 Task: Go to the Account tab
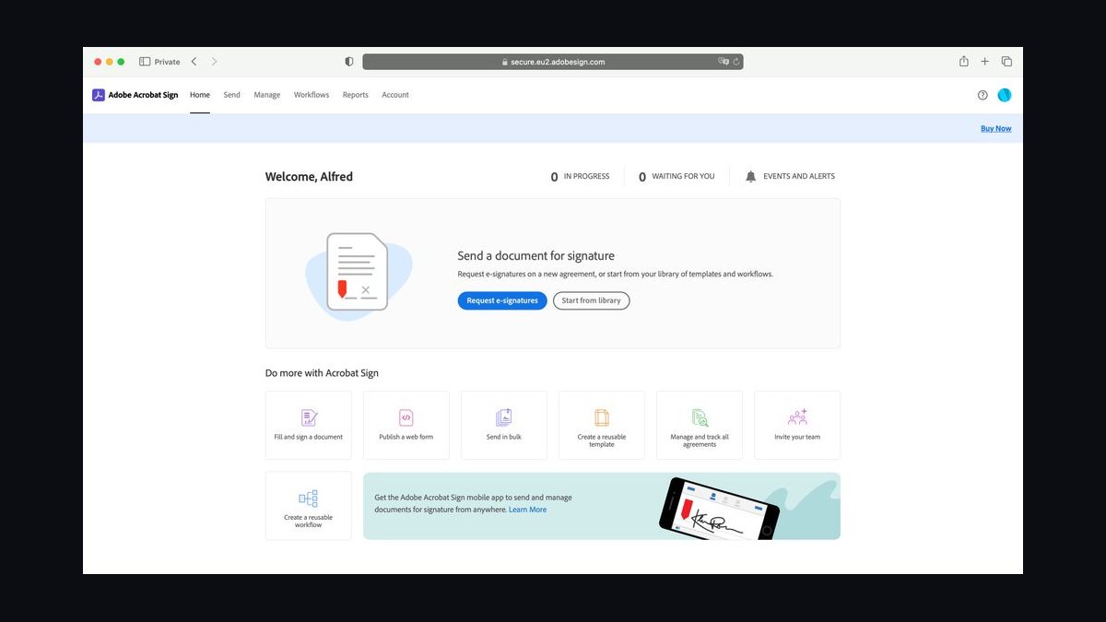click(x=395, y=95)
